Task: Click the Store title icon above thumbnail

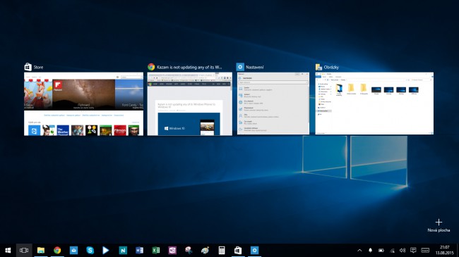Action: pos(28,67)
